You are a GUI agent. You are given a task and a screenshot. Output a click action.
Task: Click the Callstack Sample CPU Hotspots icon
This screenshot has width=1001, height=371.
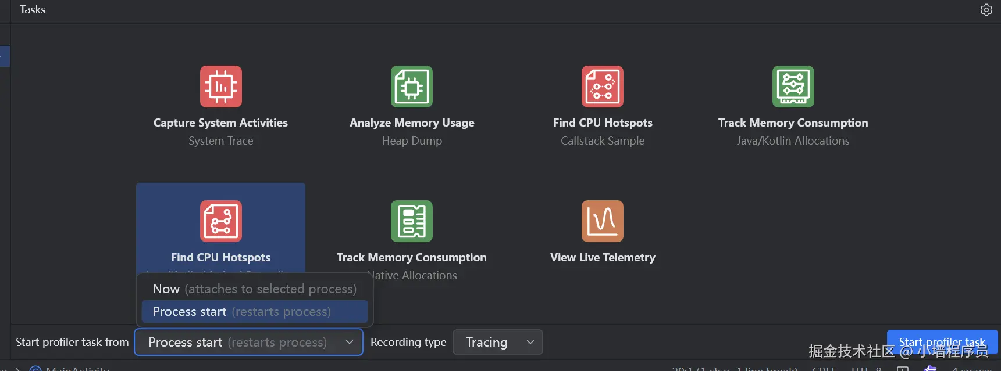603,87
